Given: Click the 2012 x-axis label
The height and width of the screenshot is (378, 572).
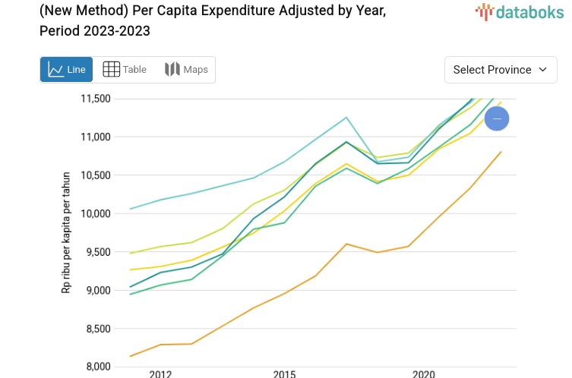Looking at the screenshot, I should click(160, 373).
